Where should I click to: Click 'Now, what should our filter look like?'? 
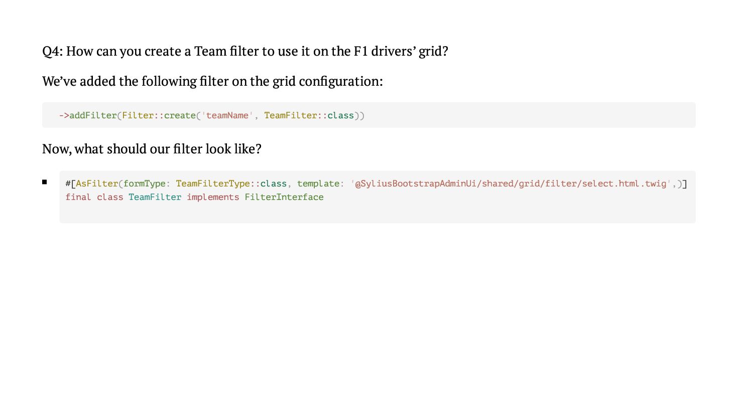pos(152,149)
